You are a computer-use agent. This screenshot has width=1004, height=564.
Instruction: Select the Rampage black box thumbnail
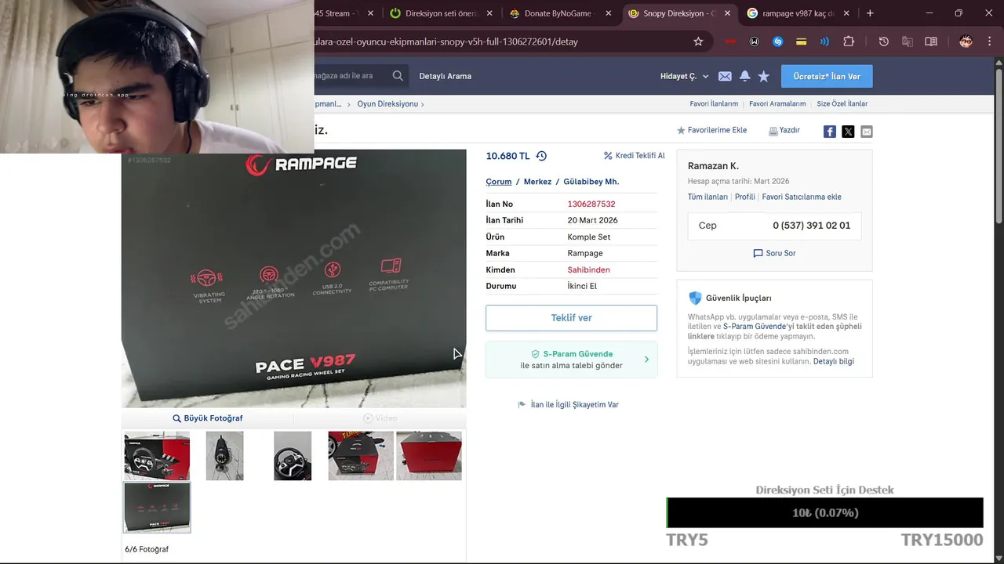[x=157, y=508]
